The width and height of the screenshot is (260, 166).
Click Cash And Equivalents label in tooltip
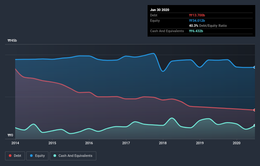tap(167, 31)
